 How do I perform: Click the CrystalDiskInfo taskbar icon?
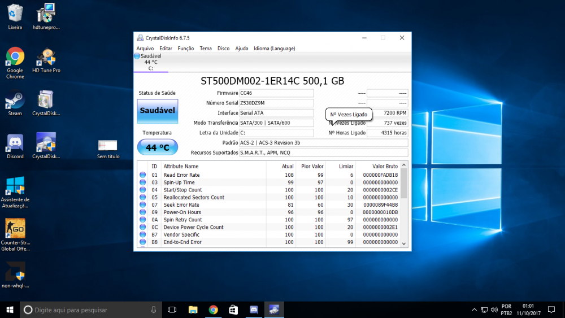[x=274, y=310]
